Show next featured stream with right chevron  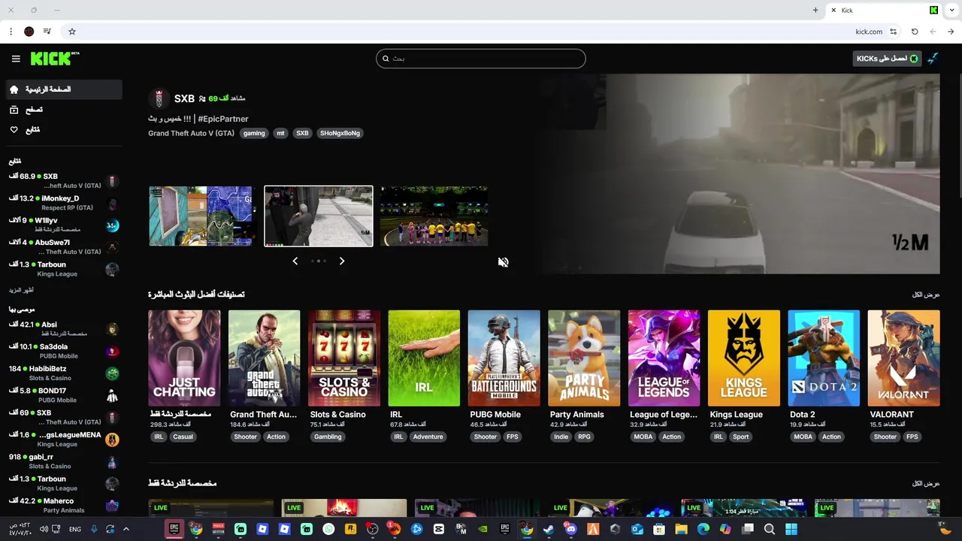point(342,261)
